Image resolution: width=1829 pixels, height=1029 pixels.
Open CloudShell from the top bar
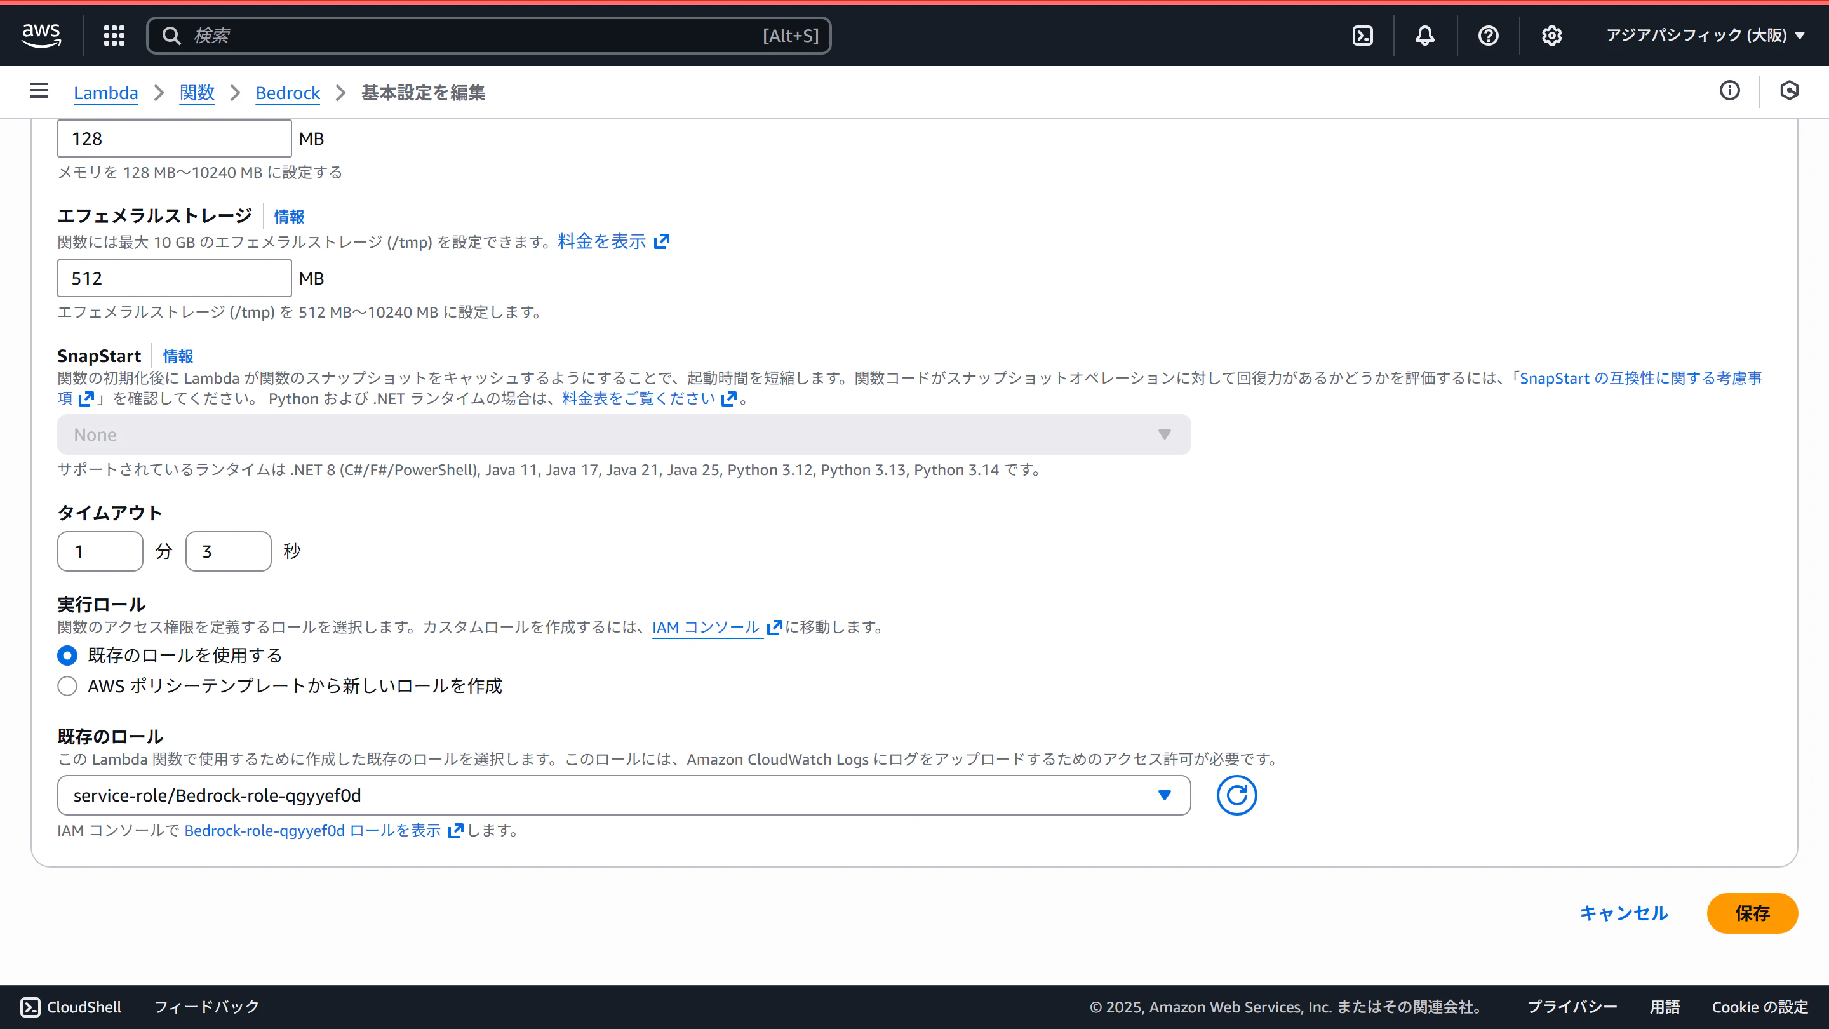[x=1362, y=36]
